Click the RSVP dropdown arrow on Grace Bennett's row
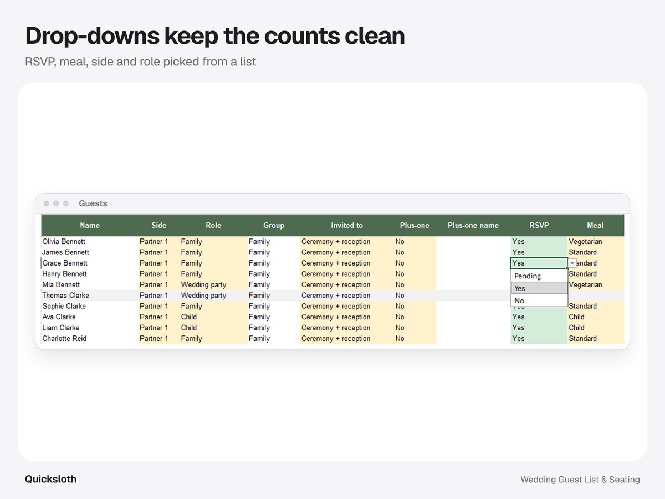The width and height of the screenshot is (665, 499). point(572,263)
